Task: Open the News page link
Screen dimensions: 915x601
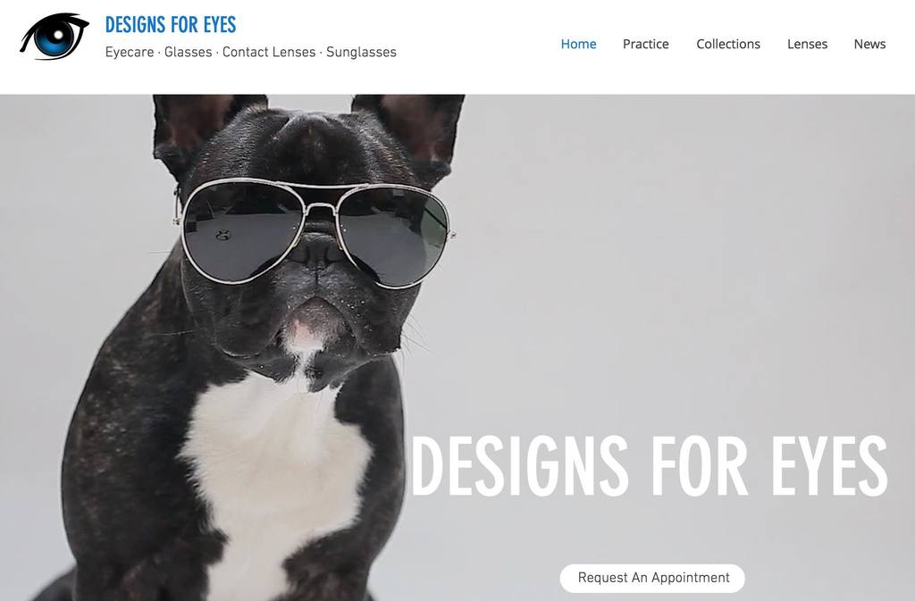Action: (x=869, y=45)
